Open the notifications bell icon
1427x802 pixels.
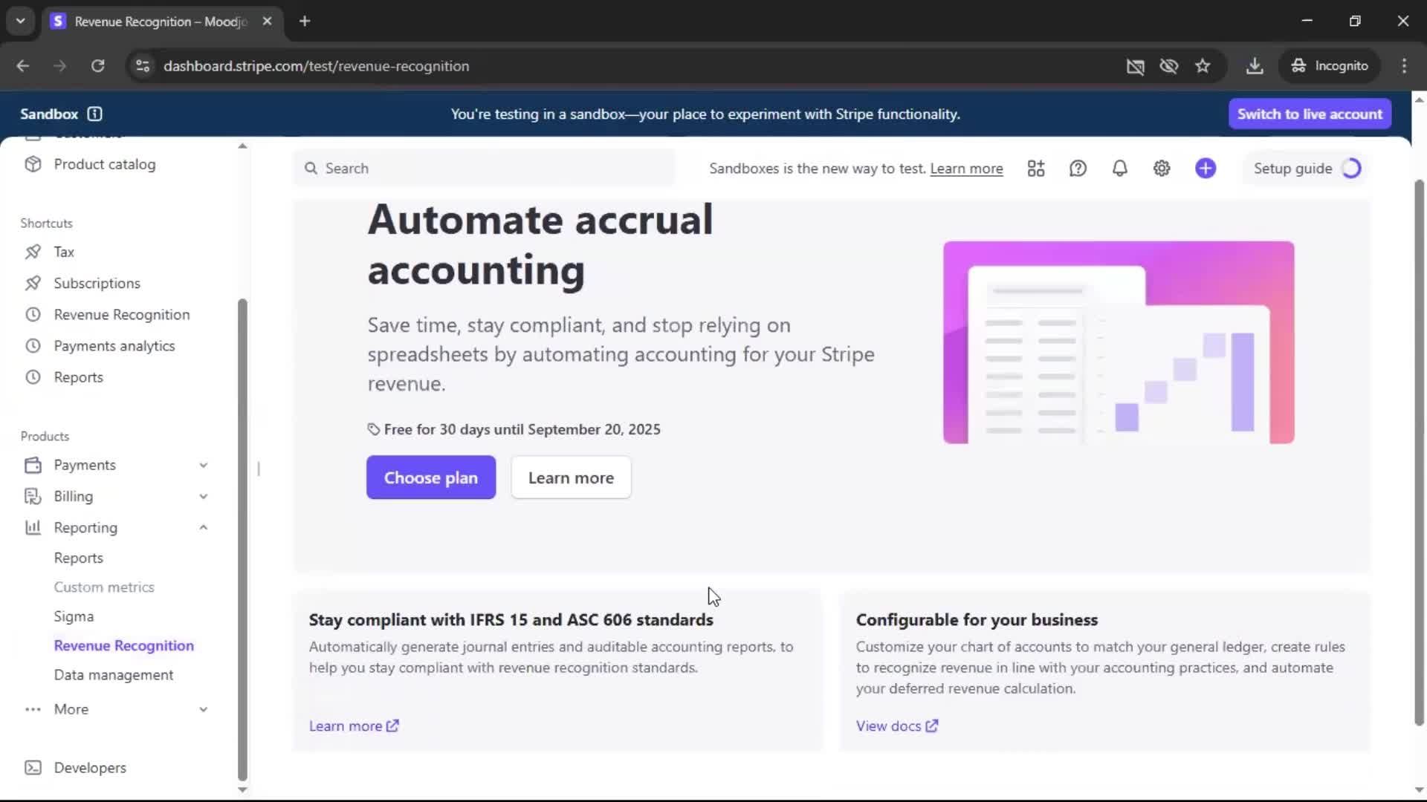1119,169
